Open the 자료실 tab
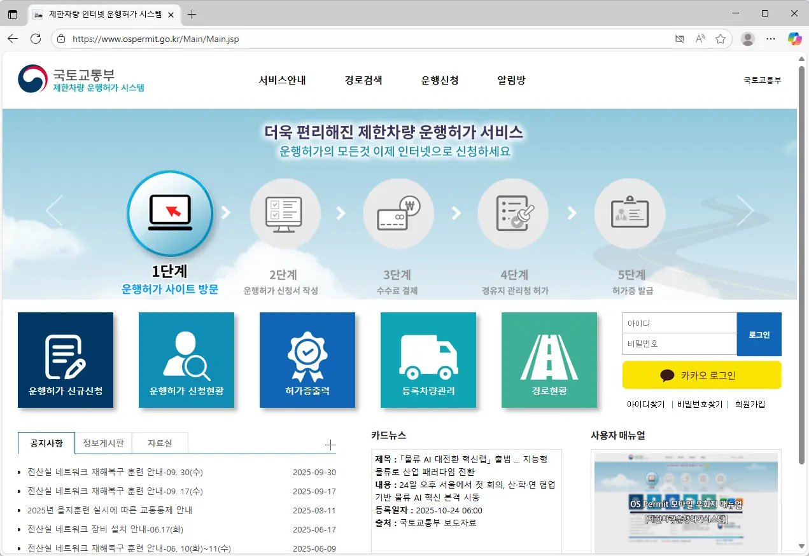809x556 pixels. pyautogui.click(x=159, y=443)
